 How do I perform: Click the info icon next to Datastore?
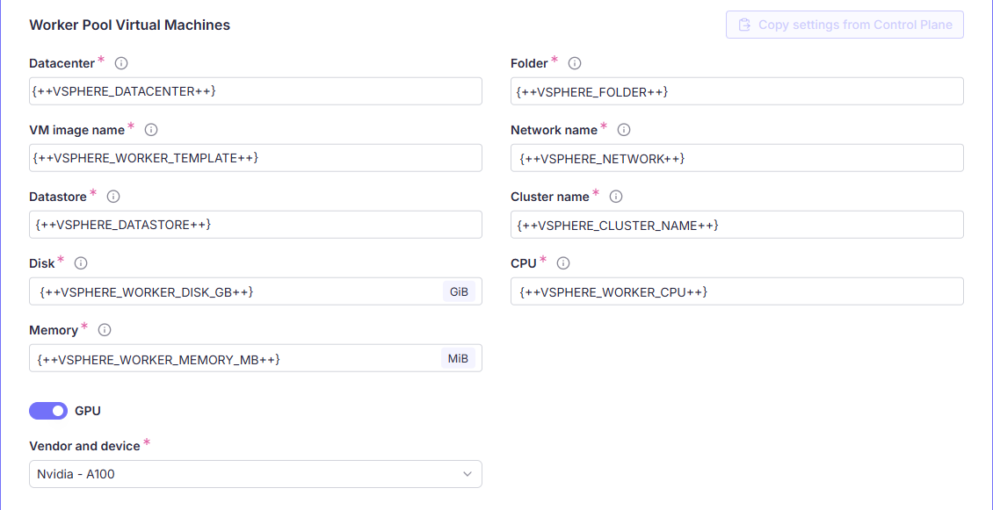pyautogui.click(x=113, y=197)
